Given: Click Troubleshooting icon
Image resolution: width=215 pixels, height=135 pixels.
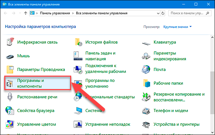Looking at the screenshot, I should tap(78, 124).
